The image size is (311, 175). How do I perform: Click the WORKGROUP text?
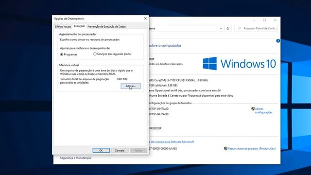click(x=155, y=128)
